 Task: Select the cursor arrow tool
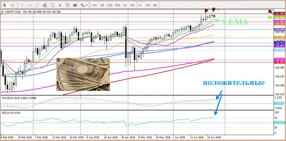point(5,5)
